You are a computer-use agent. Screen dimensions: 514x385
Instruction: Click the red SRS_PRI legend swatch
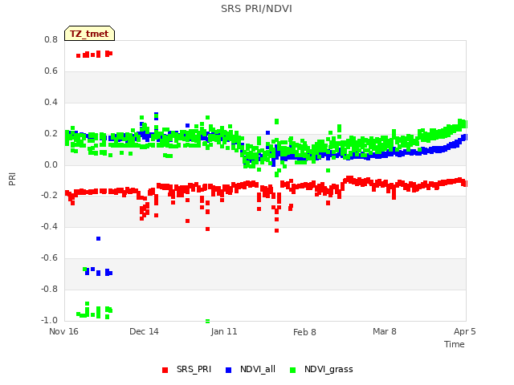pyautogui.click(x=165, y=370)
